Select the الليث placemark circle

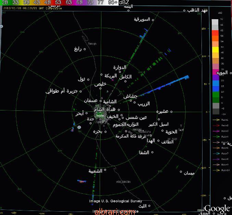(149, 206)
